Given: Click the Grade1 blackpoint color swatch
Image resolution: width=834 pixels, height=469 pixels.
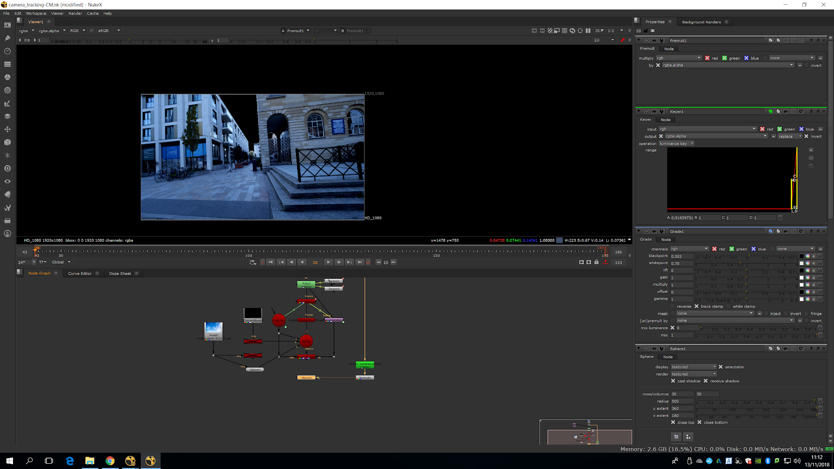Looking at the screenshot, I should (802, 256).
